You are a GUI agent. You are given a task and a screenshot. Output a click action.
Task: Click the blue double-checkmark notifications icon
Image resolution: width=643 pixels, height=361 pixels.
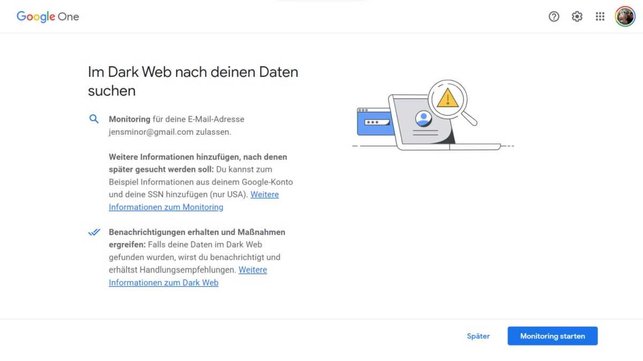(94, 232)
